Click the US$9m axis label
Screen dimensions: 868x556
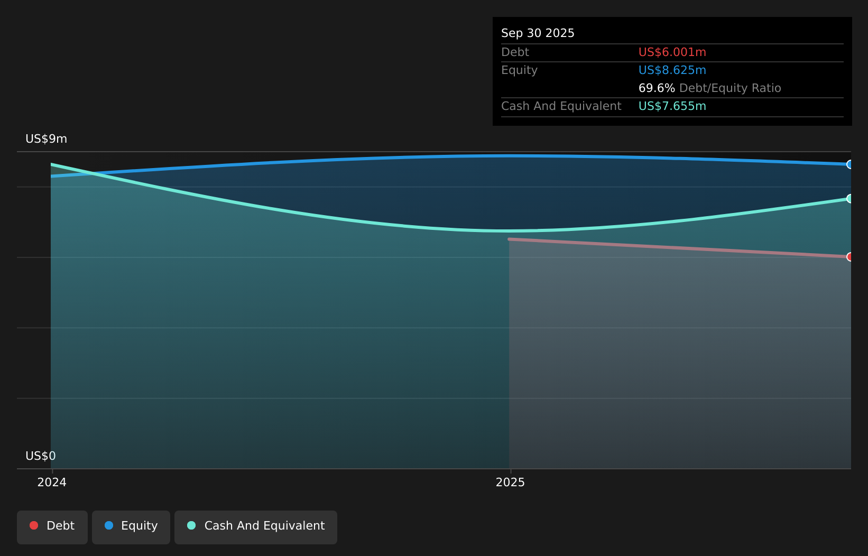pyautogui.click(x=47, y=139)
